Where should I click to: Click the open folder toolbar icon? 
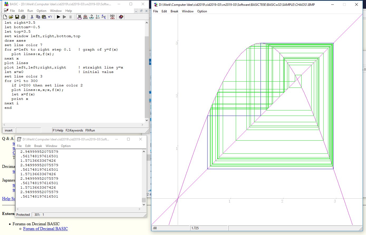point(11,17)
